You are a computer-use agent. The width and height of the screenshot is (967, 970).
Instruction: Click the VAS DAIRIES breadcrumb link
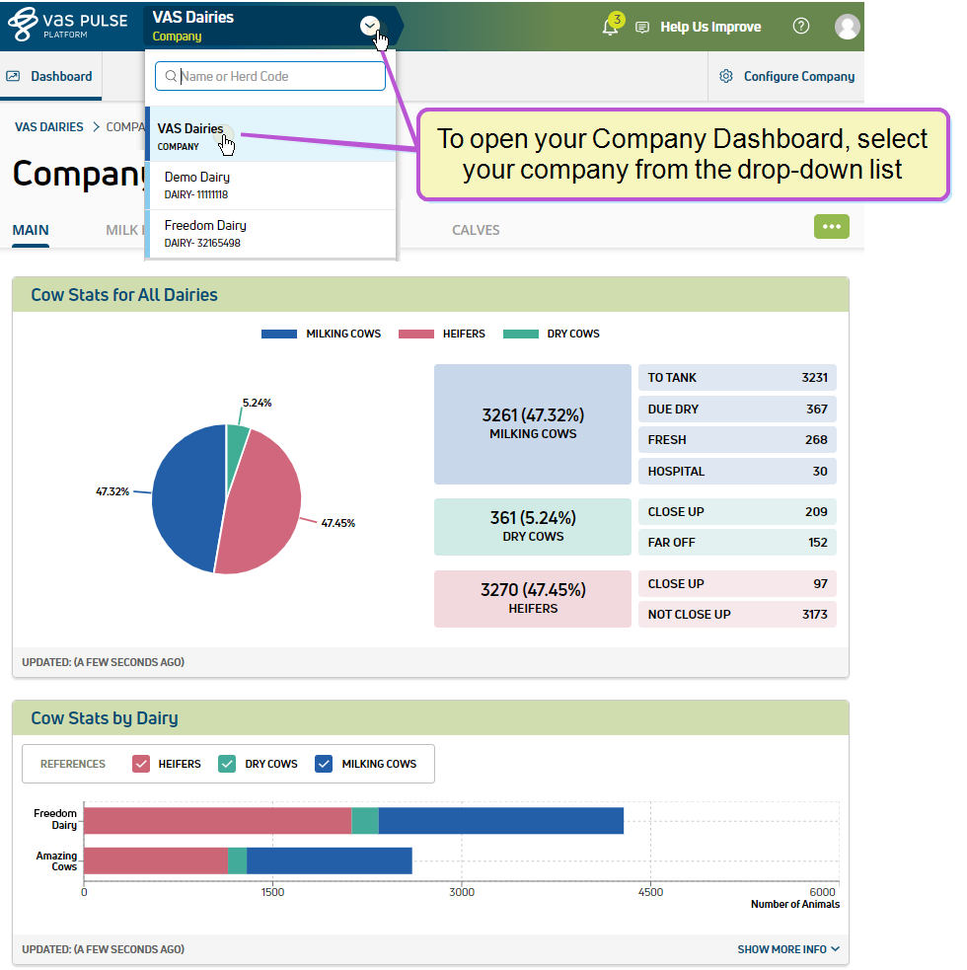(x=49, y=127)
